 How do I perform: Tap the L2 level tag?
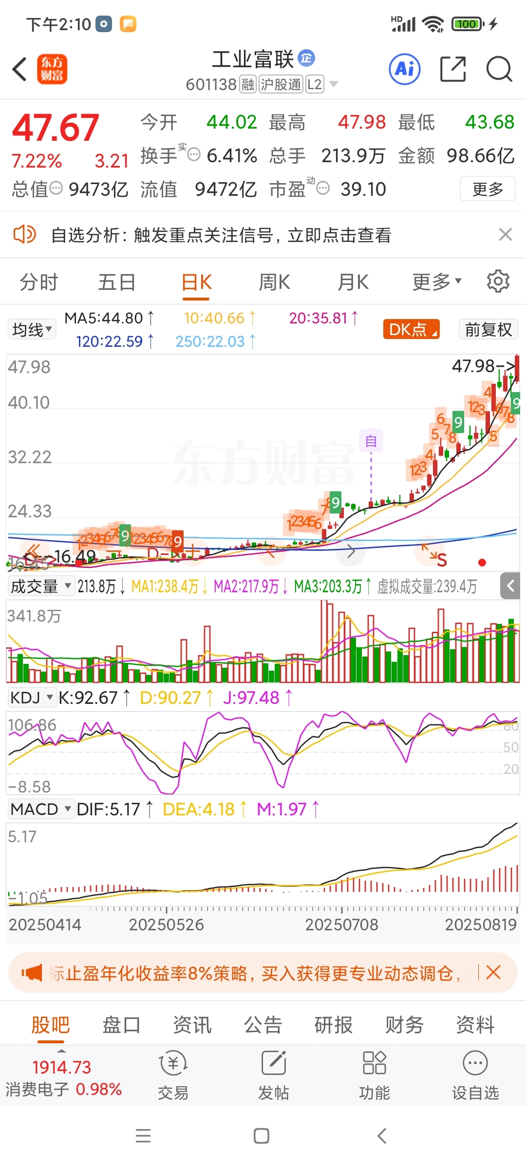(315, 84)
